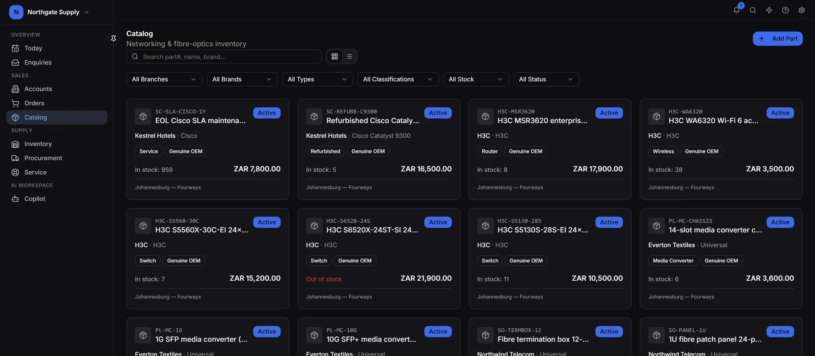Open the All Brands dropdown
Image resolution: width=815 pixels, height=356 pixels.
(x=242, y=79)
